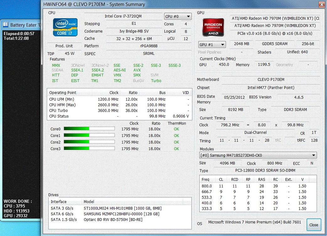Click the VID column header
The width and height of the screenshot is (327, 236).
[179, 92]
